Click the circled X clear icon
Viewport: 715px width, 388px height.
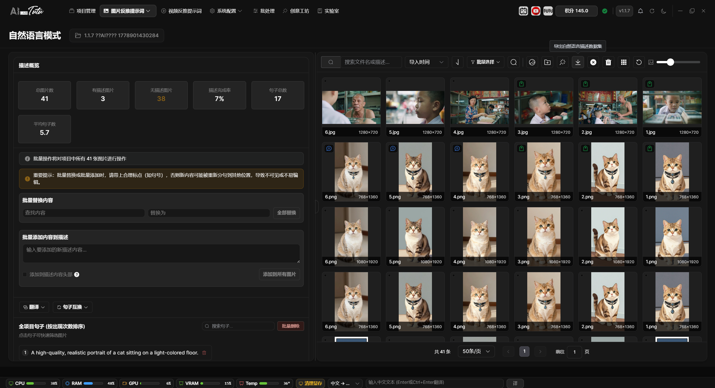[x=593, y=62]
